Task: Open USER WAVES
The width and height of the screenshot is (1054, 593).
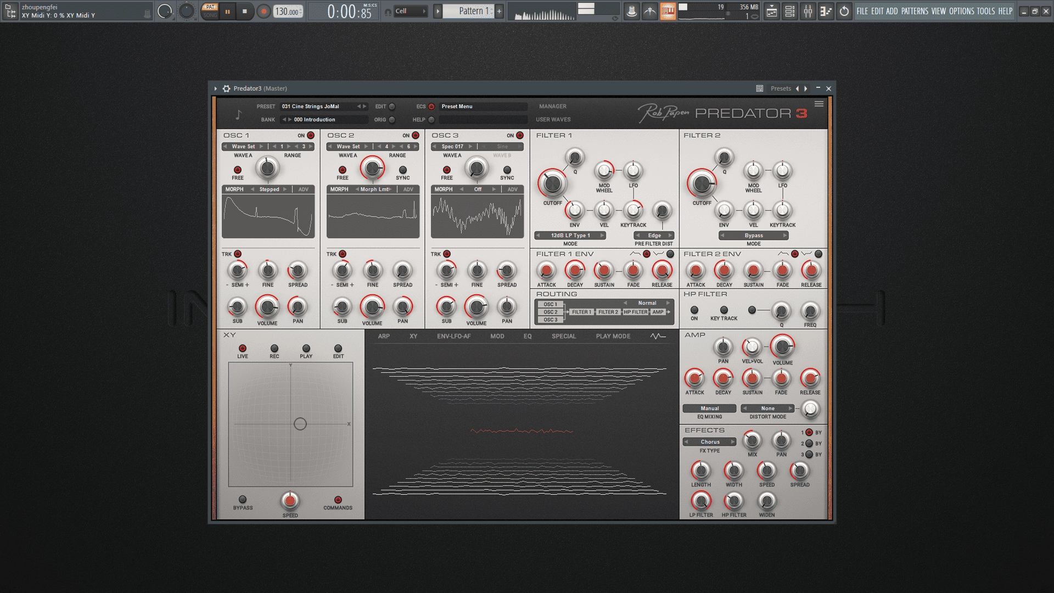Action: (x=553, y=120)
